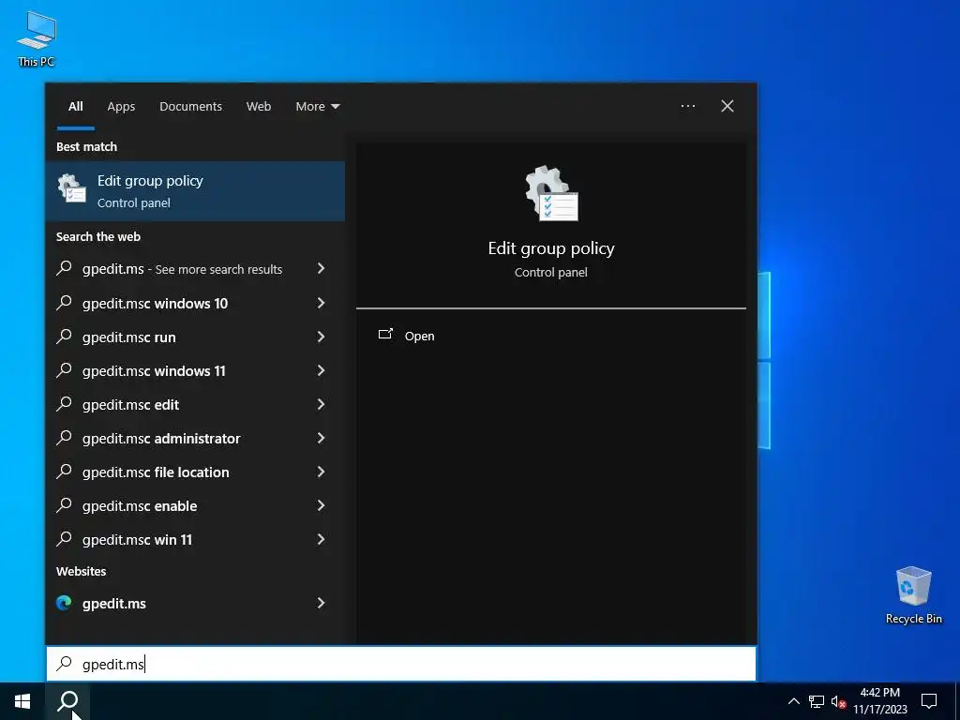The height and width of the screenshot is (720, 960).
Task: Switch to the Documents tab
Action: (x=190, y=107)
